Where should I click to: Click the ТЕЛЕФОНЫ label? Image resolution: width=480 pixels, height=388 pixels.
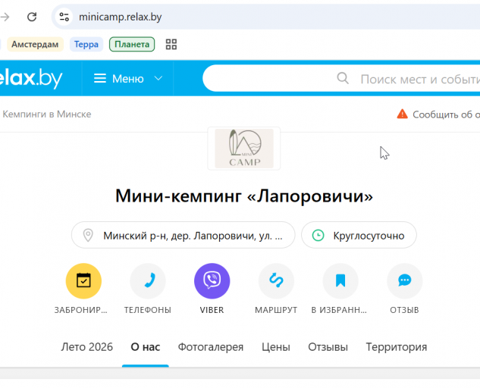click(x=148, y=310)
